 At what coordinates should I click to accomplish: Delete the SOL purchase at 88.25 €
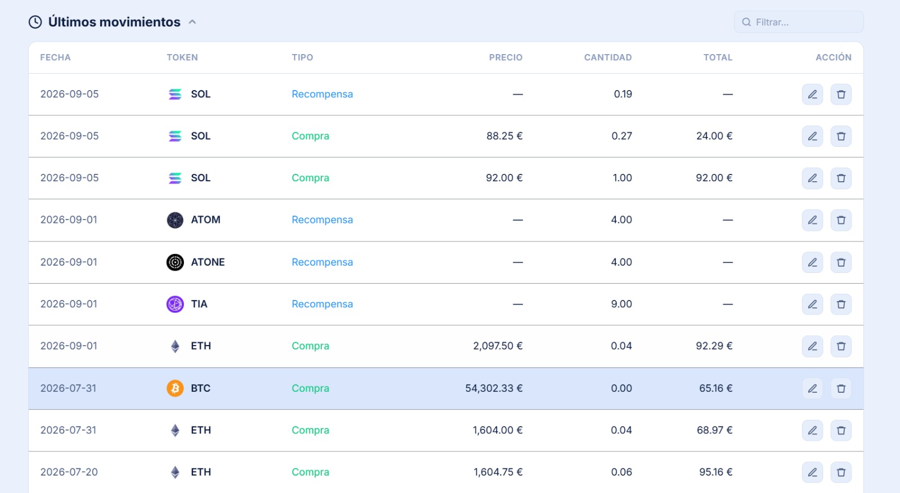(841, 136)
